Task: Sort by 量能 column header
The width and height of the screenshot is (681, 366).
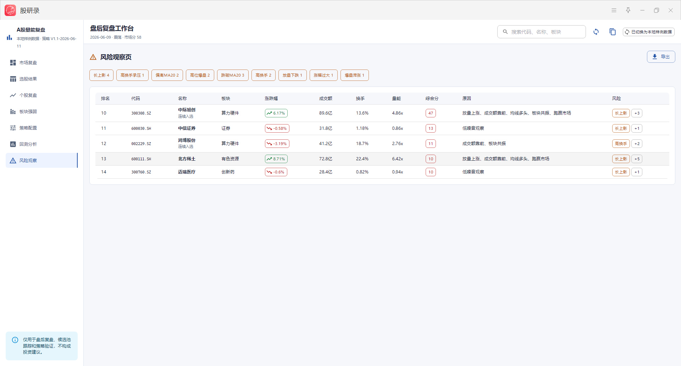Action: point(396,99)
